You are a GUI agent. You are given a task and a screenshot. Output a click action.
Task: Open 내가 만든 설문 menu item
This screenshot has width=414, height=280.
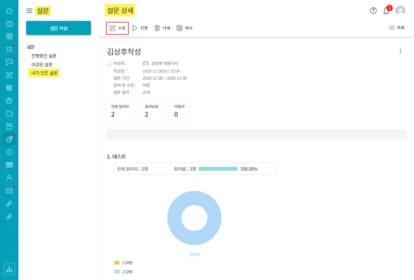[44, 73]
